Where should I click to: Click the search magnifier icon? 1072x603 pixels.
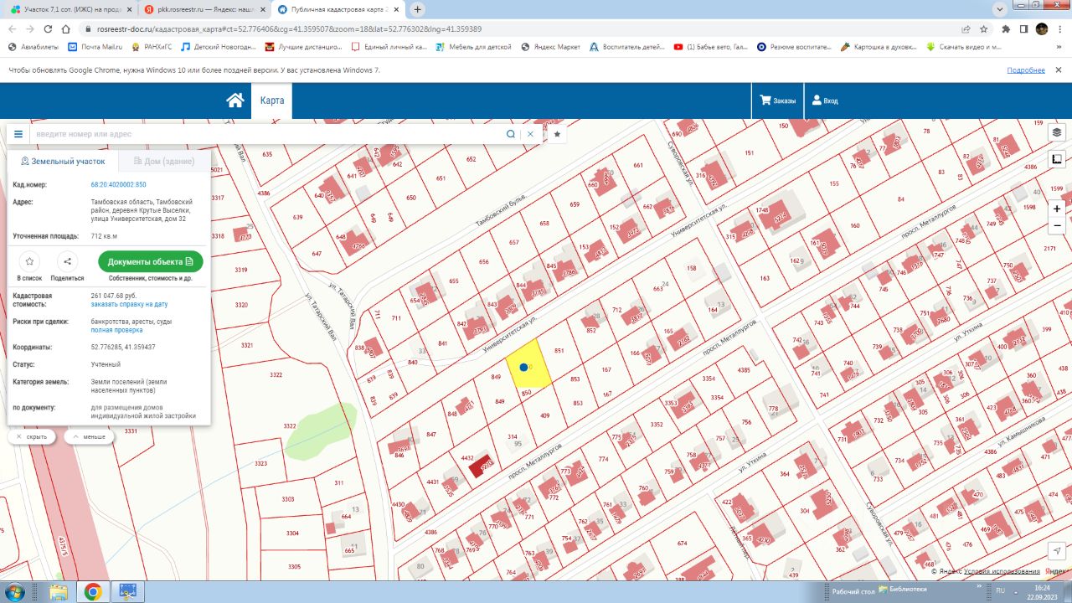pos(510,134)
